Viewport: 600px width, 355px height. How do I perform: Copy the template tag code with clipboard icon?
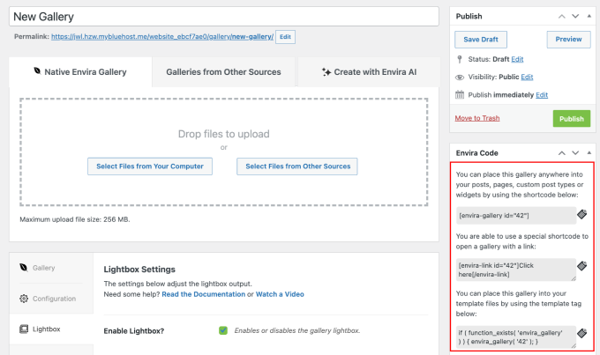coord(582,332)
